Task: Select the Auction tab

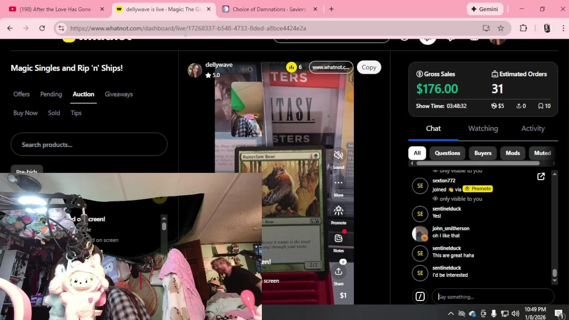Action: (84, 94)
